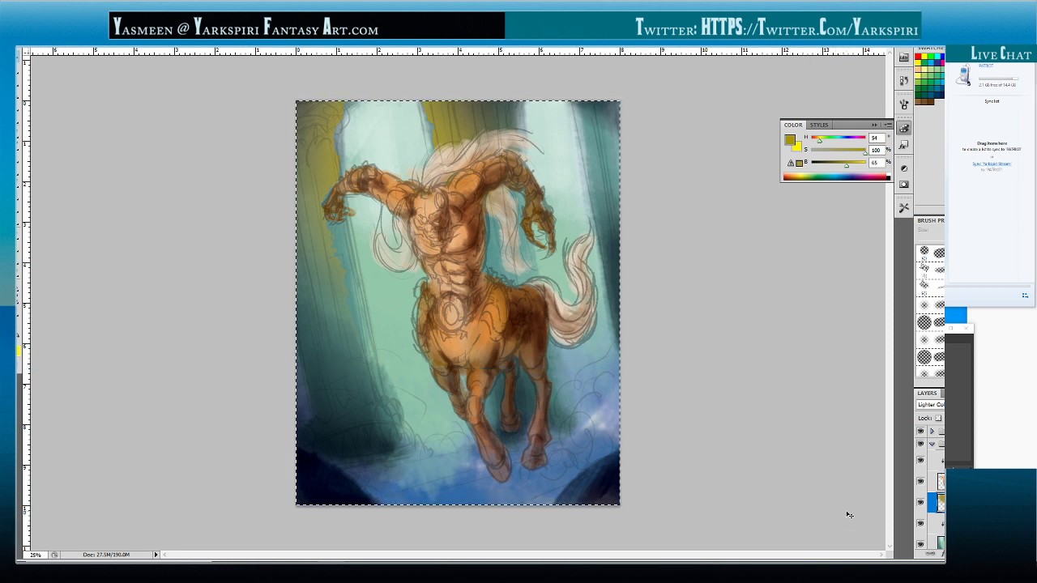The image size is (1037, 583).
Task: Collapse the expanded layer group triangle
Action: [932, 444]
